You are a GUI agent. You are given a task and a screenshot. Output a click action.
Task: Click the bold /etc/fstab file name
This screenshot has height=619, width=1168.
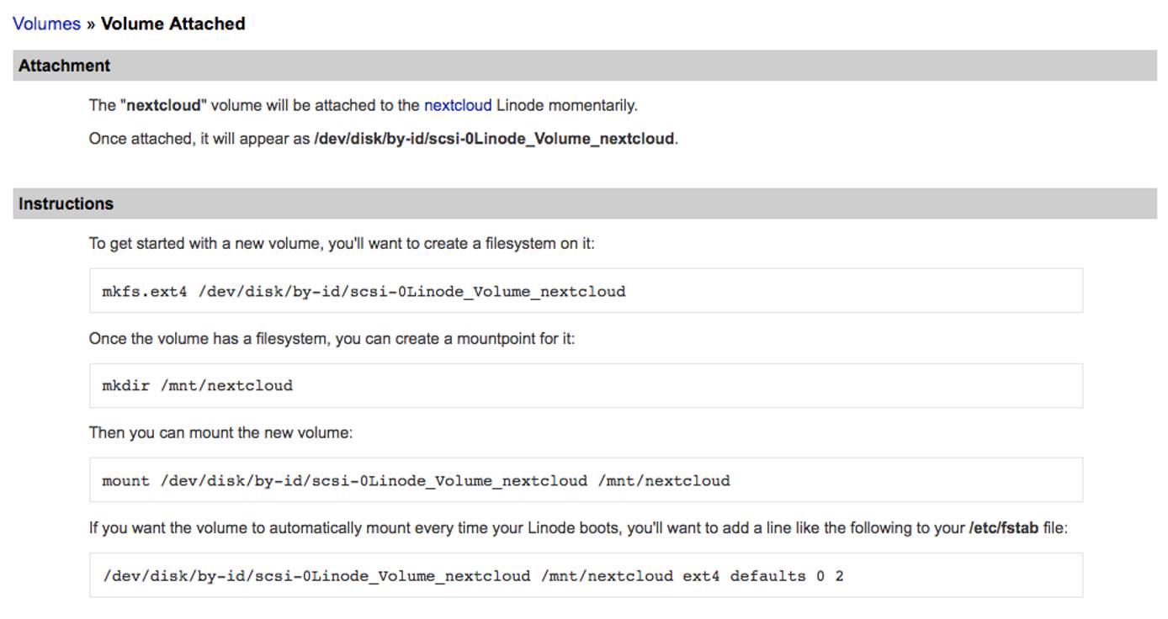(1003, 529)
